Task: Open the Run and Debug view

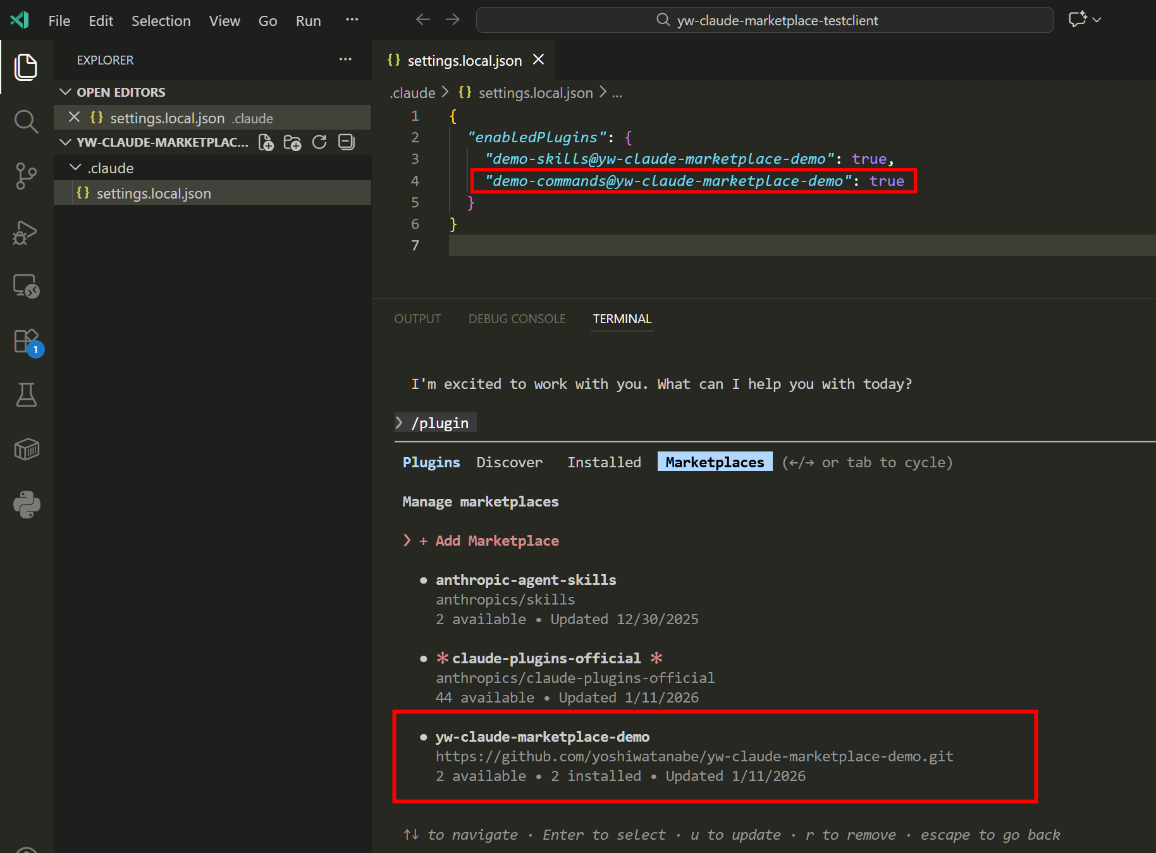Action: (x=26, y=231)
